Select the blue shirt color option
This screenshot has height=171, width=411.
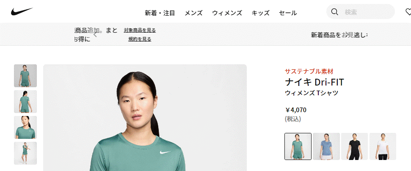[x=326, y=146]
